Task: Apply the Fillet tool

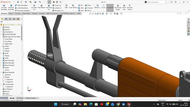Action: pos(66,7)
